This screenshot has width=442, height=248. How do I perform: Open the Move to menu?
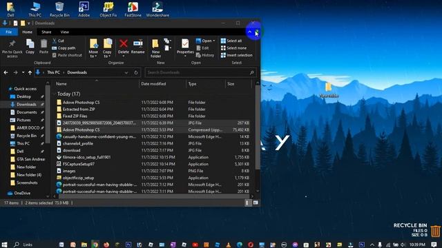tap(93, 48)
